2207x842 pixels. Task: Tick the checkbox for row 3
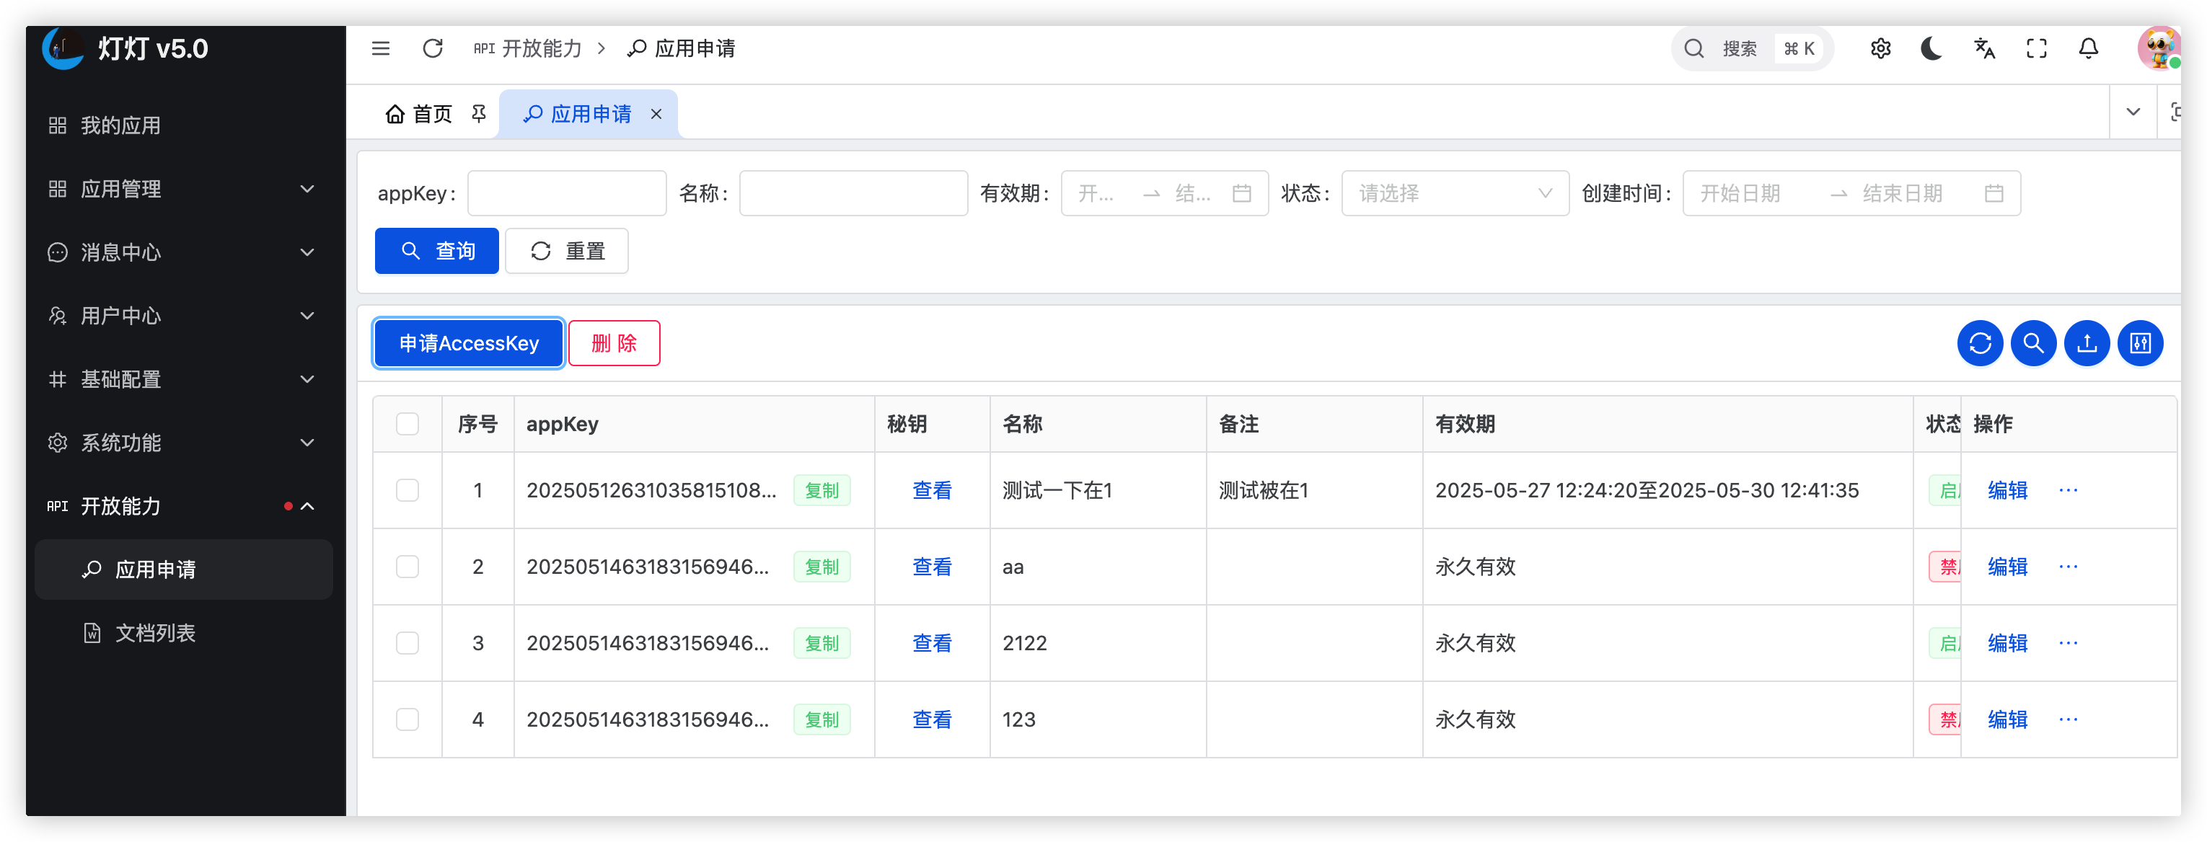pyautogui.click(x=408, y=643)
